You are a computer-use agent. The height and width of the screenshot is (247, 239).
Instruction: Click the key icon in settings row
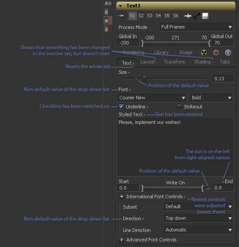(197, 16)
